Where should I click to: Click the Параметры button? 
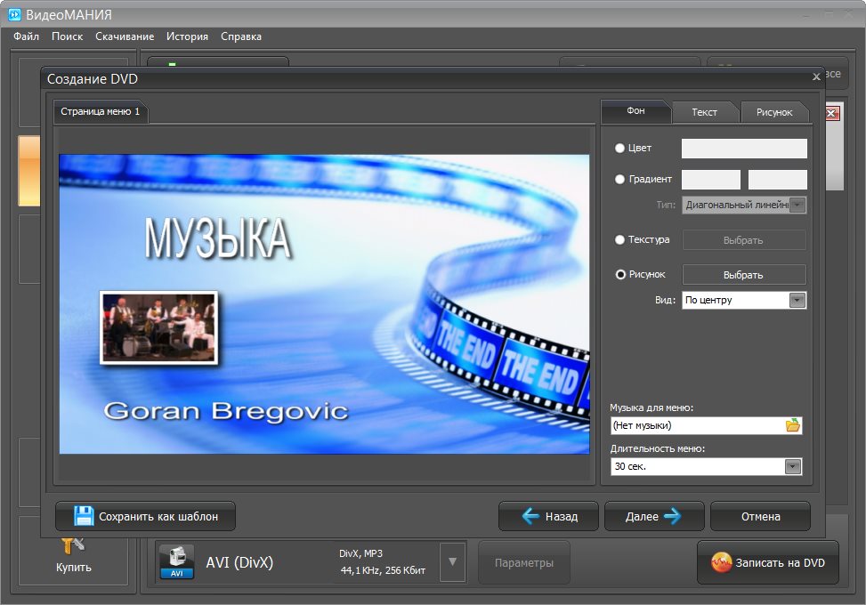[x=524, y=562]
